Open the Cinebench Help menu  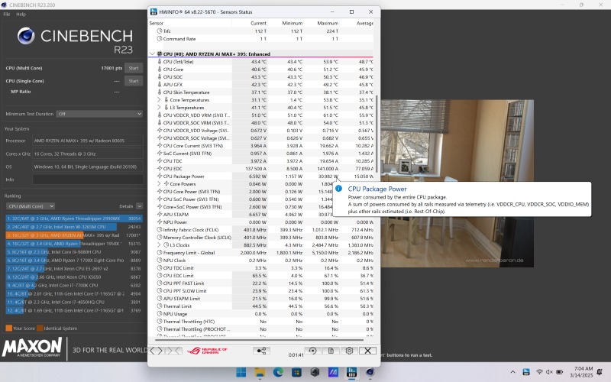[21, 14]
